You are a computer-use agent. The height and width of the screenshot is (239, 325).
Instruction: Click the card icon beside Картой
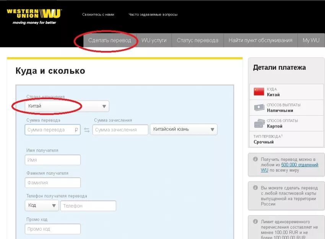[x=259, y=123]
